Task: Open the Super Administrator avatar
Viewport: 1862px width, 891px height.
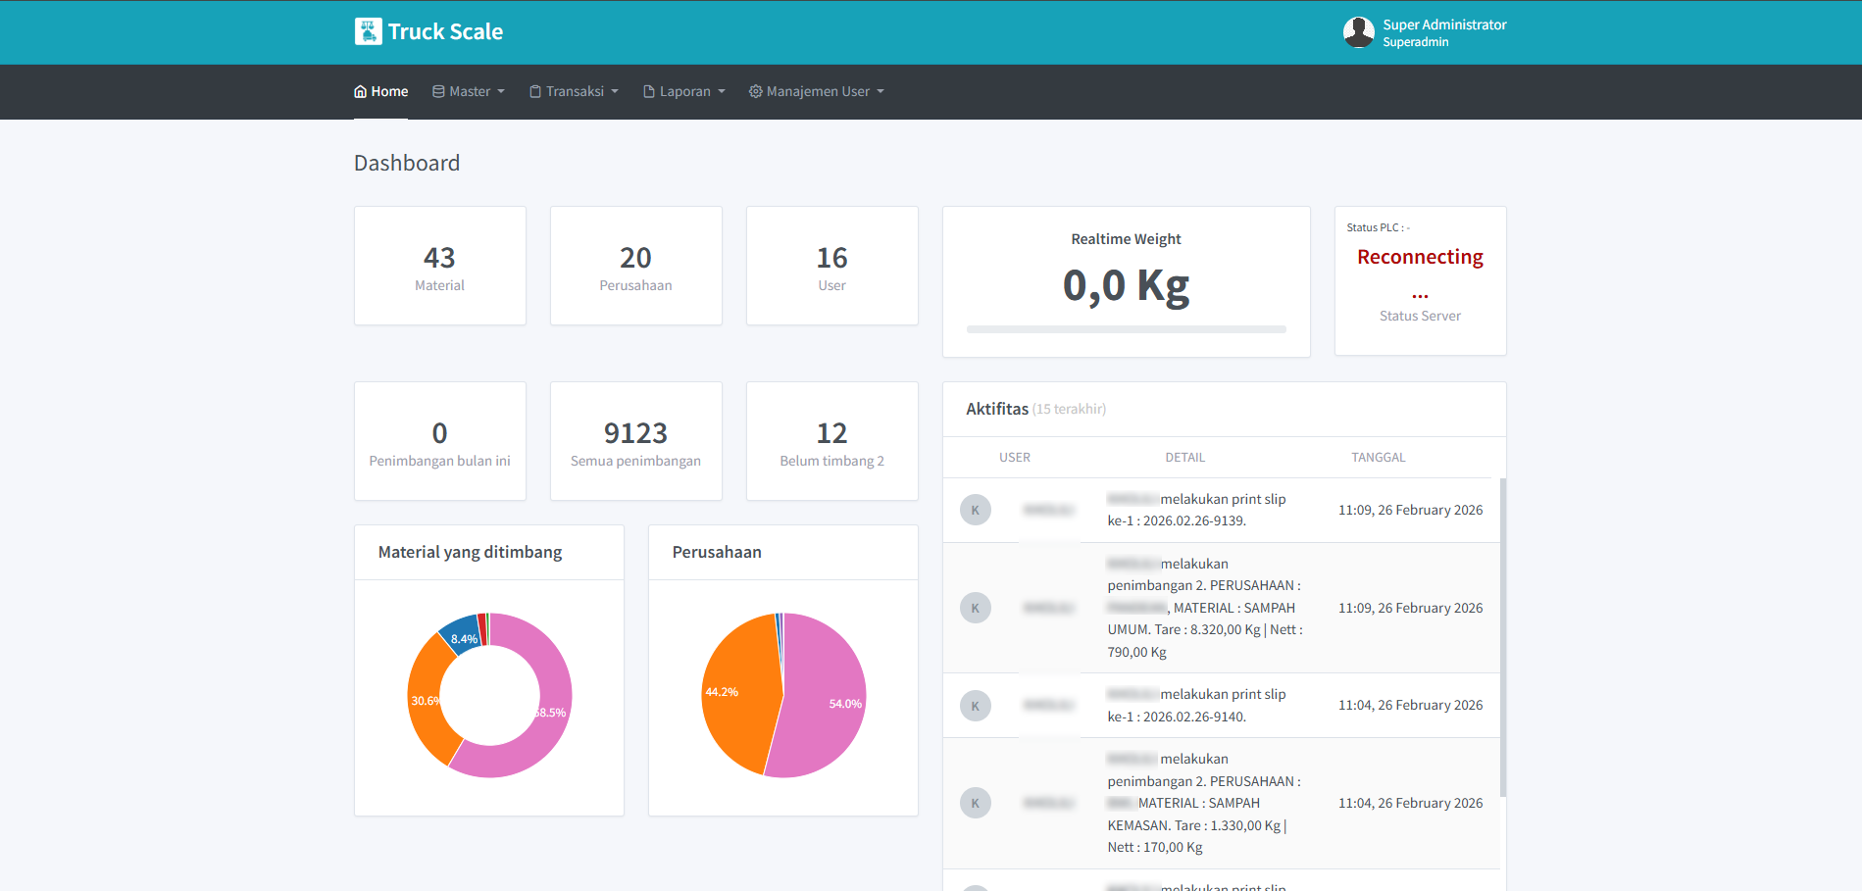Action: [1358, 32]
